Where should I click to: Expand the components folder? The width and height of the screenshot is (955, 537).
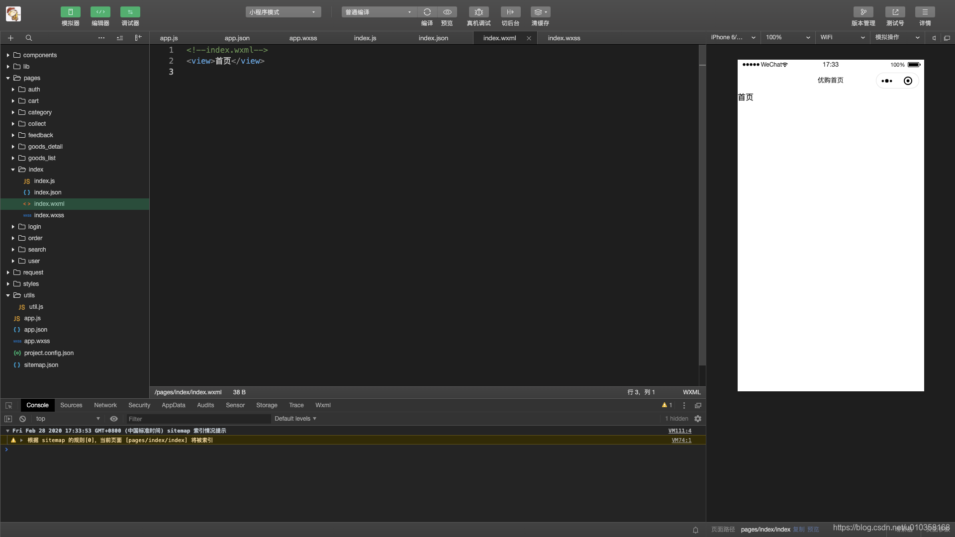pyautogui.click(x=40, y=55)
